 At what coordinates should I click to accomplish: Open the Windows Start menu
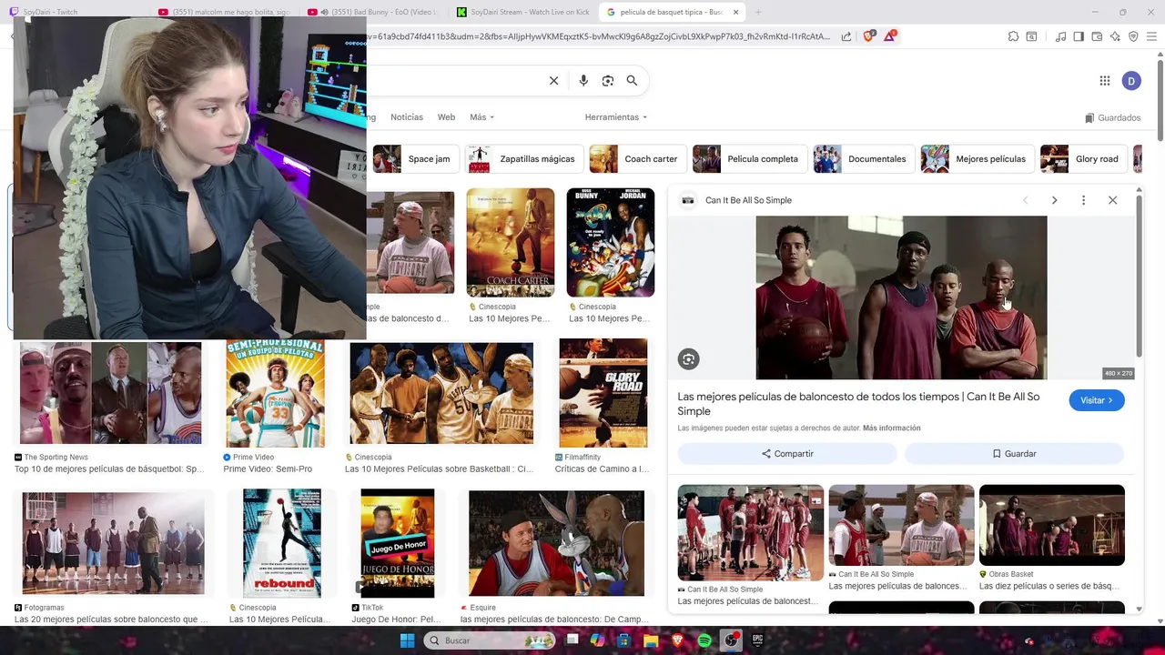click(x=407, y=640)
